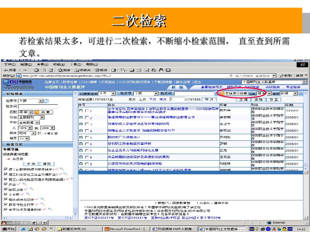Click the IE Print icon
The width and height of the screenshot is (310, 232).
pos(132,70)
